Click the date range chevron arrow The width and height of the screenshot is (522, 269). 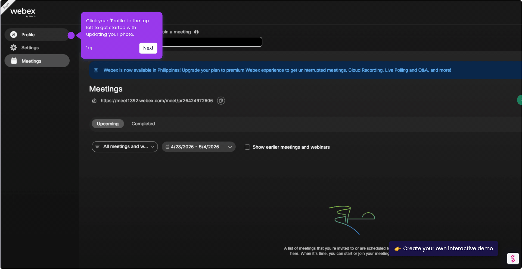pos(230,147)
